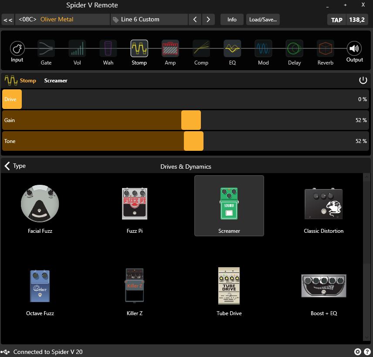Open the Line 6 Custom tag selector
Image resolution: width=373 pixels, height=357 pixels.
tap(149, 20)
